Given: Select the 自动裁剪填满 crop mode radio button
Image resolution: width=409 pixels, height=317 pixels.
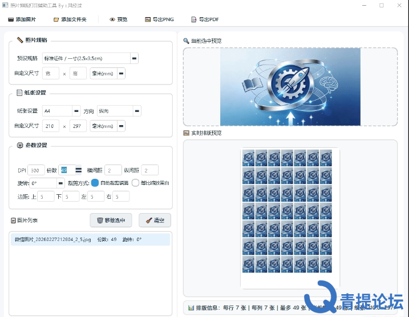Looking at the screenshot, I should (95, 183).
